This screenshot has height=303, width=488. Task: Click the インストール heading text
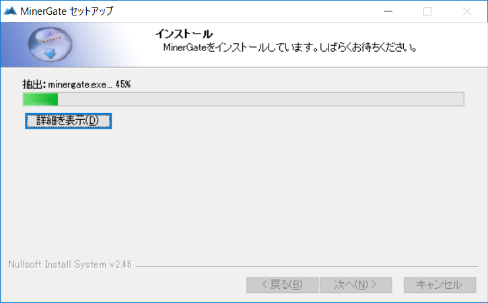pos(184,34)
